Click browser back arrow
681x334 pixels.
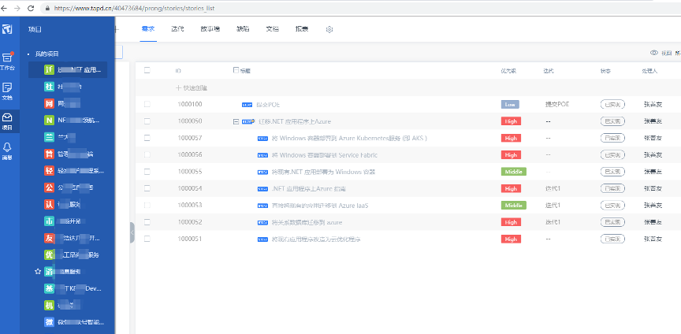point(4,8)
